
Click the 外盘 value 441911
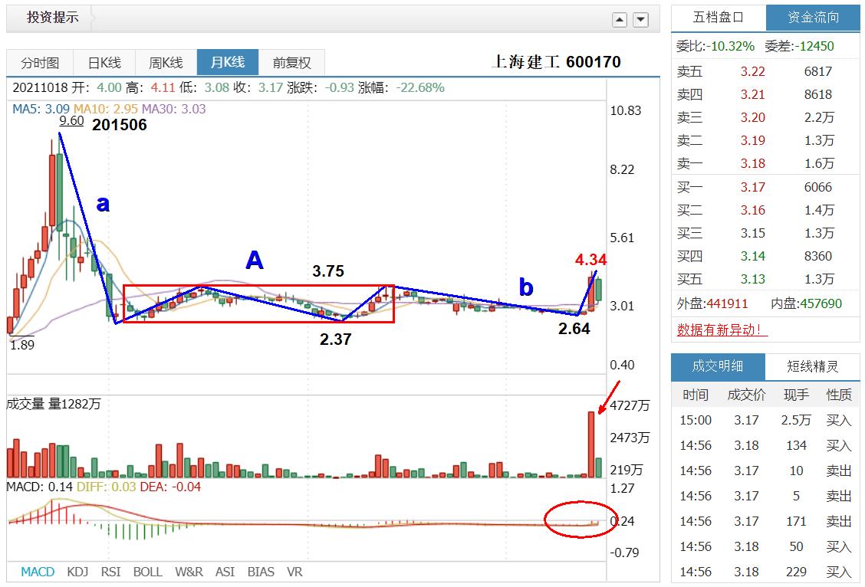click(727, 303)
